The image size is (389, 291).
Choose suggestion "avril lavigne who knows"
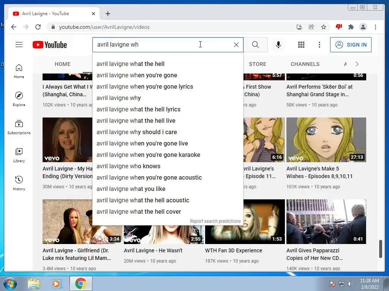click(168, 166)
